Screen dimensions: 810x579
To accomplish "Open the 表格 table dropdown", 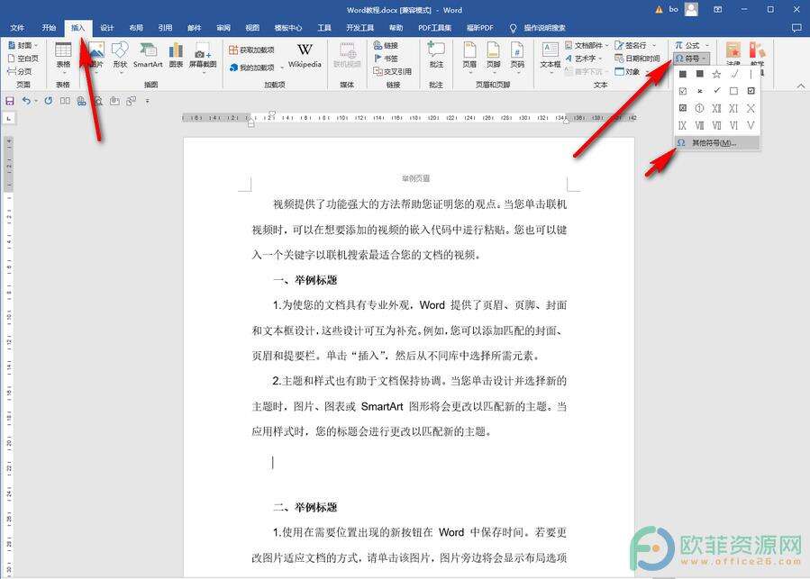I will pyautogui.click(x=63, y=57).
